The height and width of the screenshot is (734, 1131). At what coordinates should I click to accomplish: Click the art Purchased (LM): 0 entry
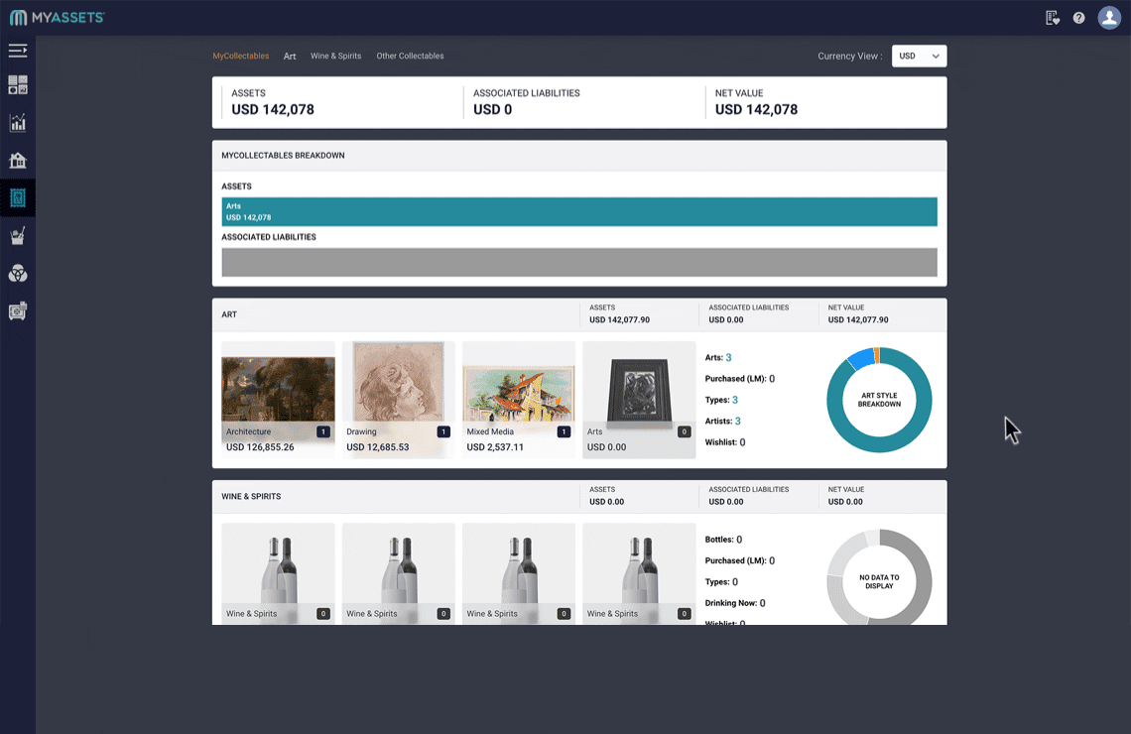coord(740,379)
